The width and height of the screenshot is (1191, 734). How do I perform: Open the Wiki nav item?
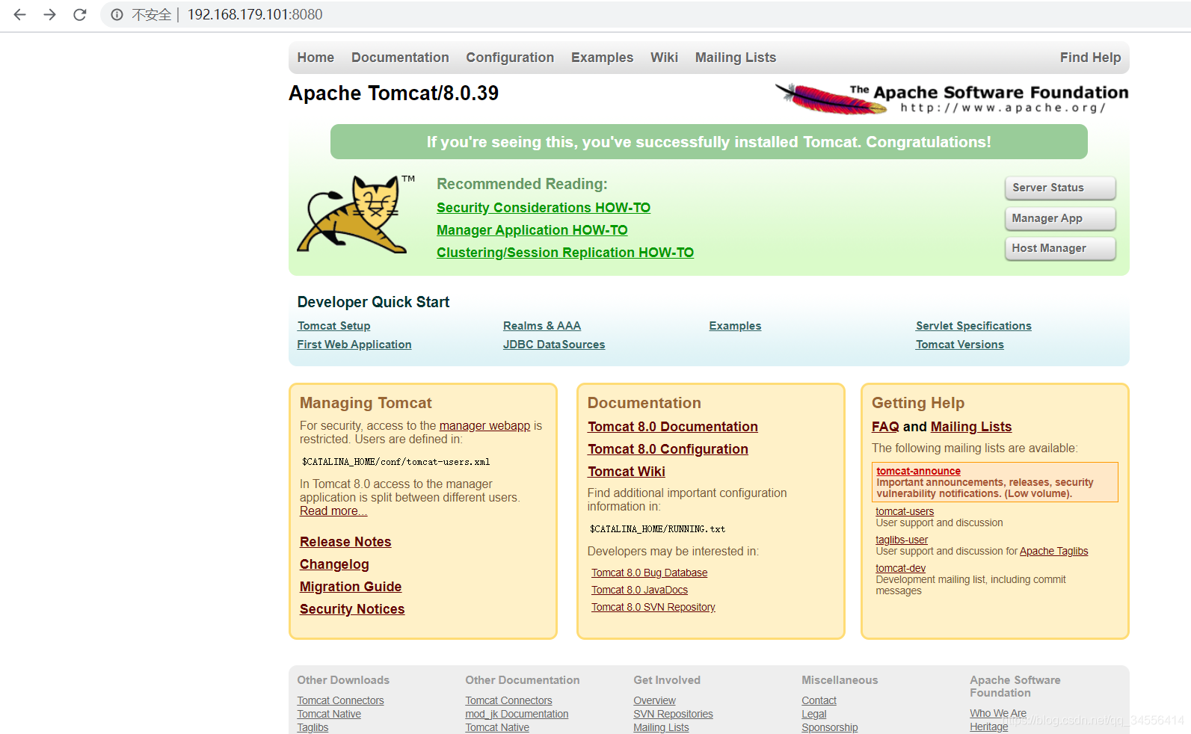664,58
